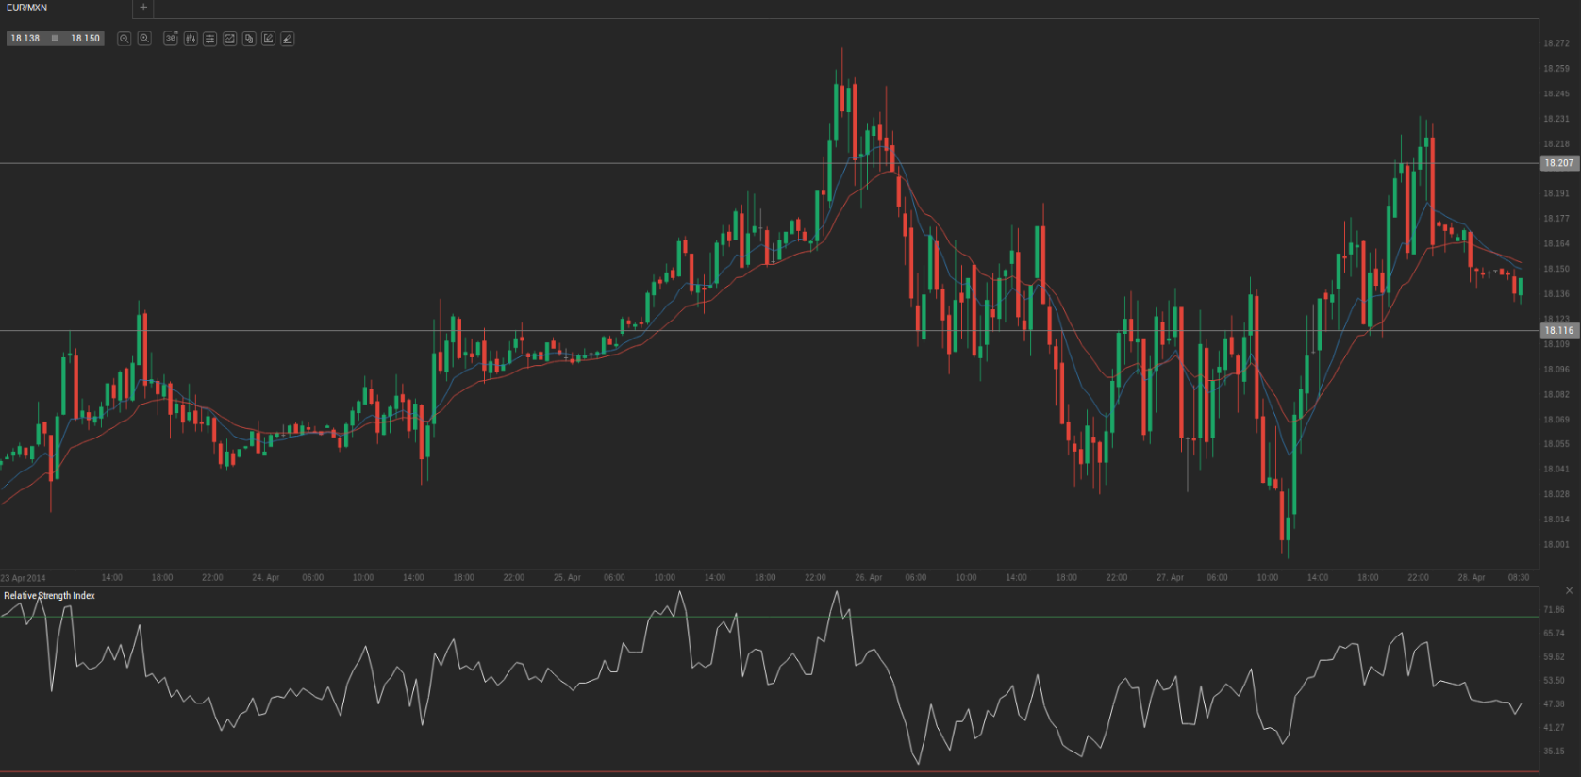
Task: Click the 18.138 bid price
Action: [25, 39]
